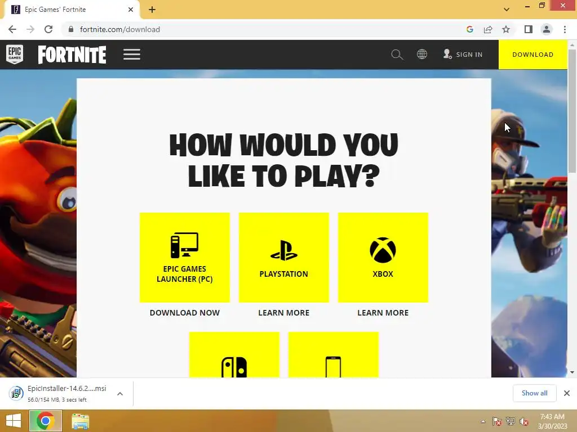This screenshot has width=577, height=432.
Task: Select the Epic Games Launcher (PC) tile
Action: click(185, 258)
